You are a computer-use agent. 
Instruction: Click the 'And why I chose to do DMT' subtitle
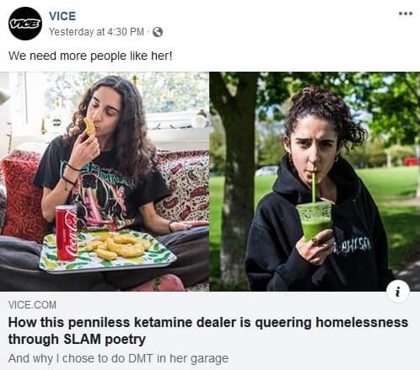click(118, 358)
